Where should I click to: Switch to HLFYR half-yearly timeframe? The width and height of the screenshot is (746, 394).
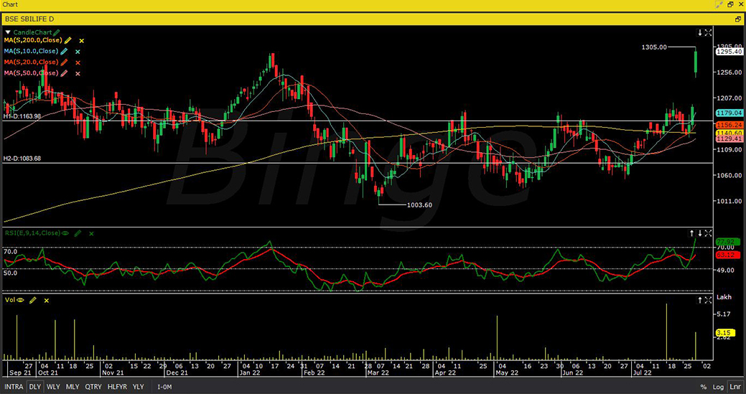[x=118, y=387]
